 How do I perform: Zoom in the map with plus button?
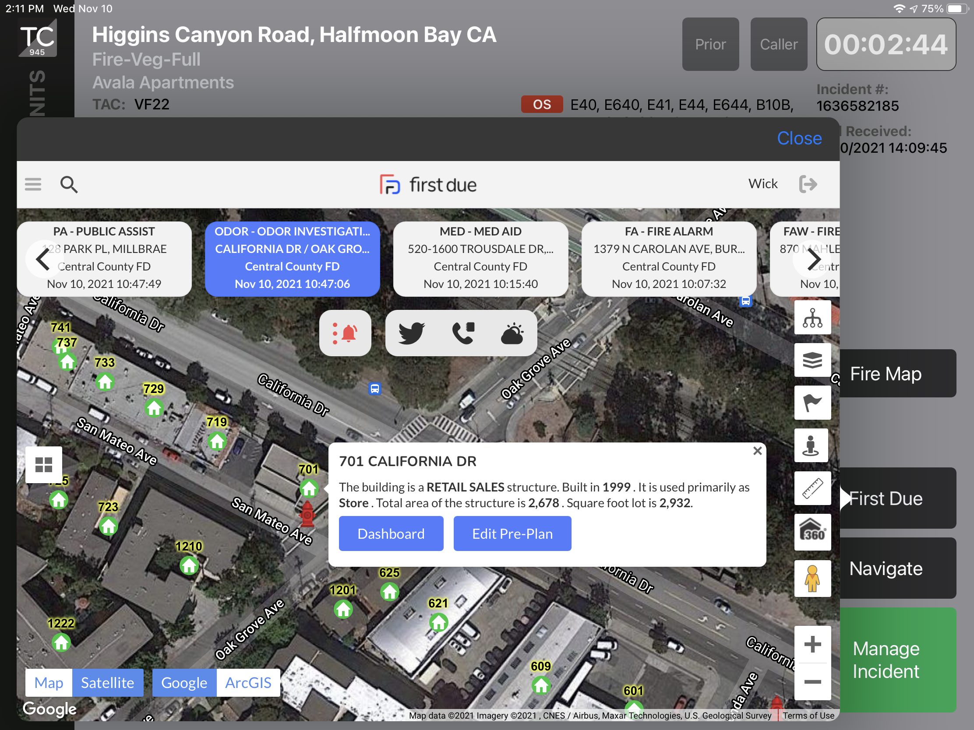click(812, 645)
